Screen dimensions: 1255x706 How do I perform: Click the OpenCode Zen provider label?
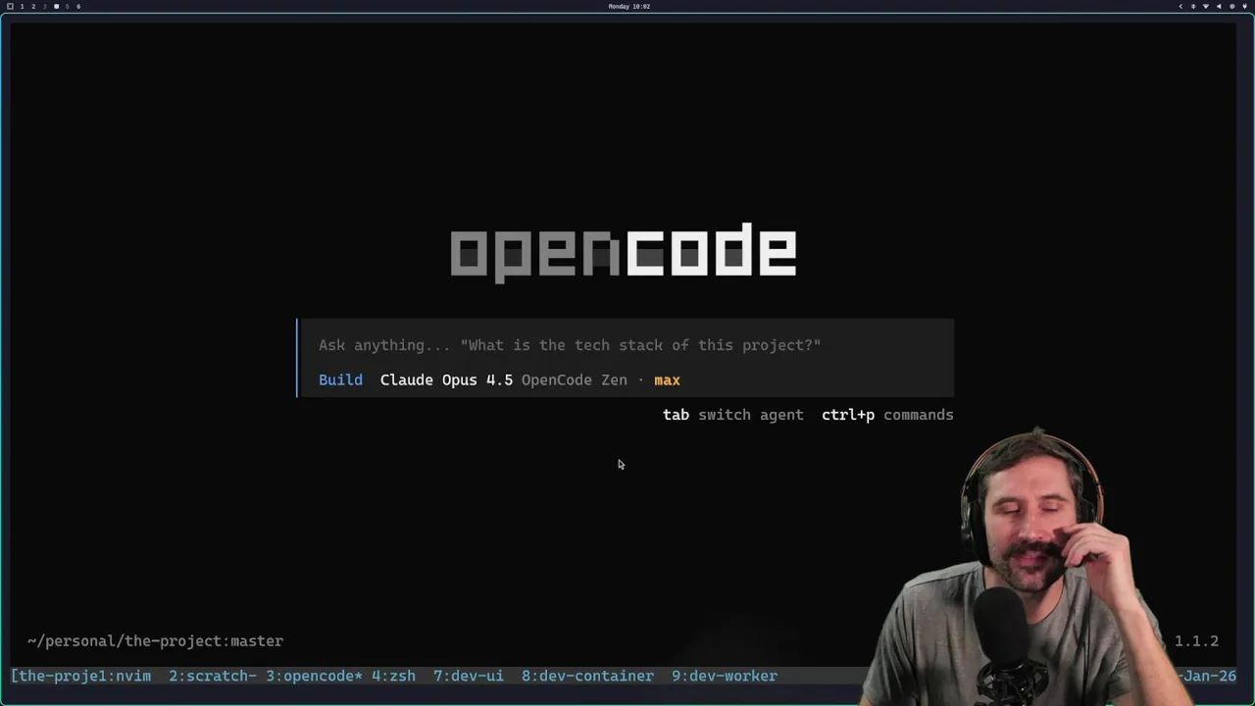(x=574, y=380)
